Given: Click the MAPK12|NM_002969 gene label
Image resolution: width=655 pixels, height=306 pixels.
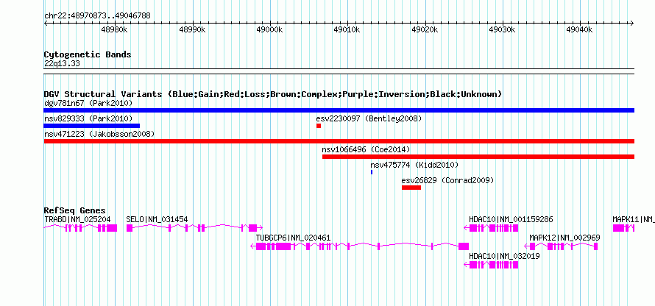Looking at the screenshot, I should pos(564,238).
